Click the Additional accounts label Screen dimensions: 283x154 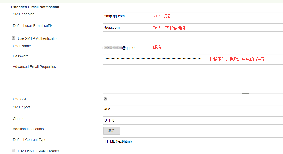pyautogui.click(x=28, y=129)
